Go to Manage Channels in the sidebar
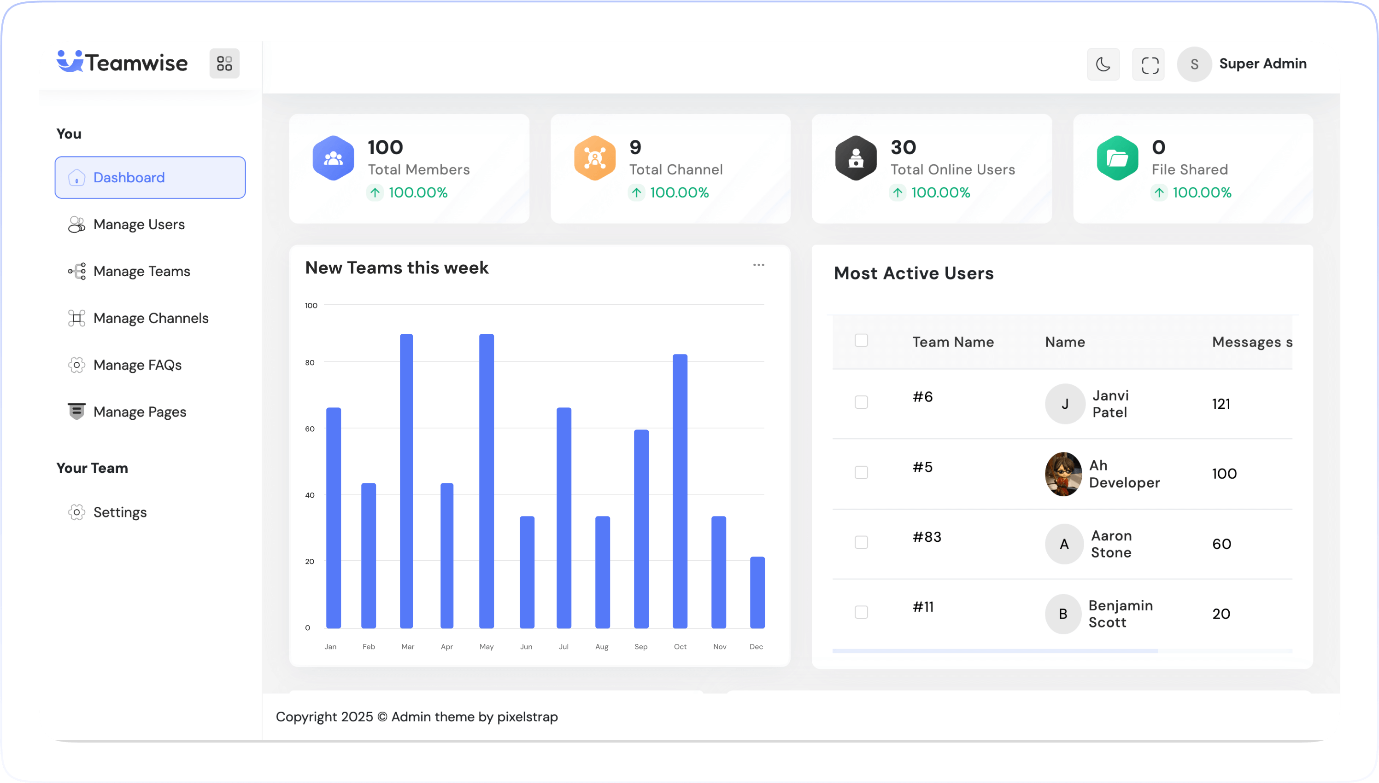1379x783 pixels. click(151, 318)
